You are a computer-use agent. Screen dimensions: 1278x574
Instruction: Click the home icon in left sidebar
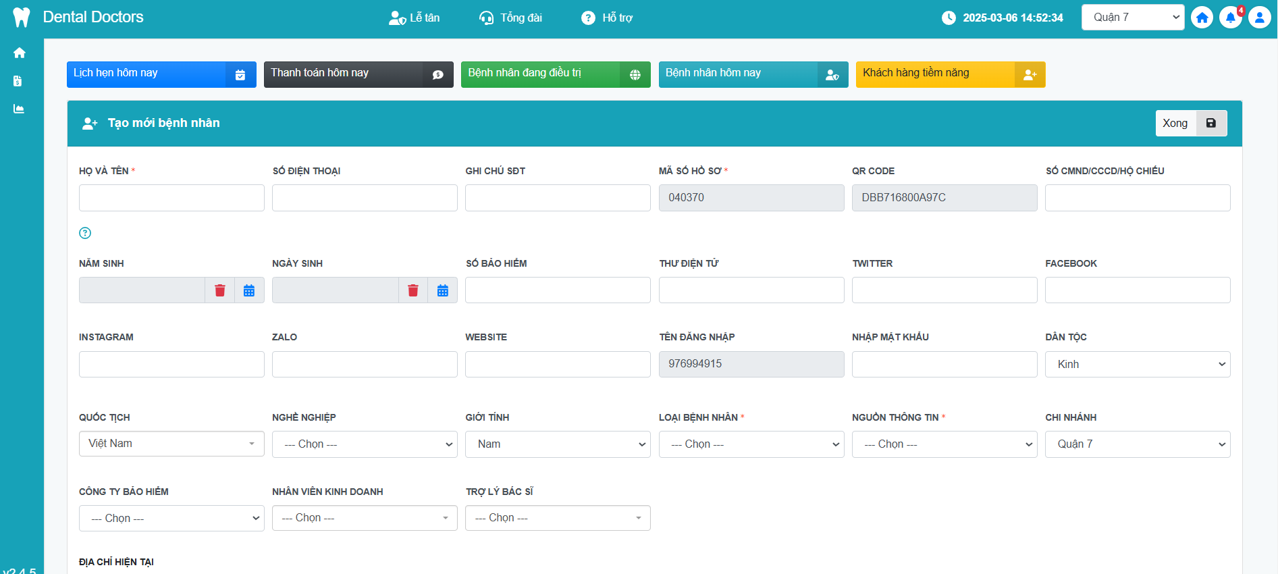click(x=19, y=53)
